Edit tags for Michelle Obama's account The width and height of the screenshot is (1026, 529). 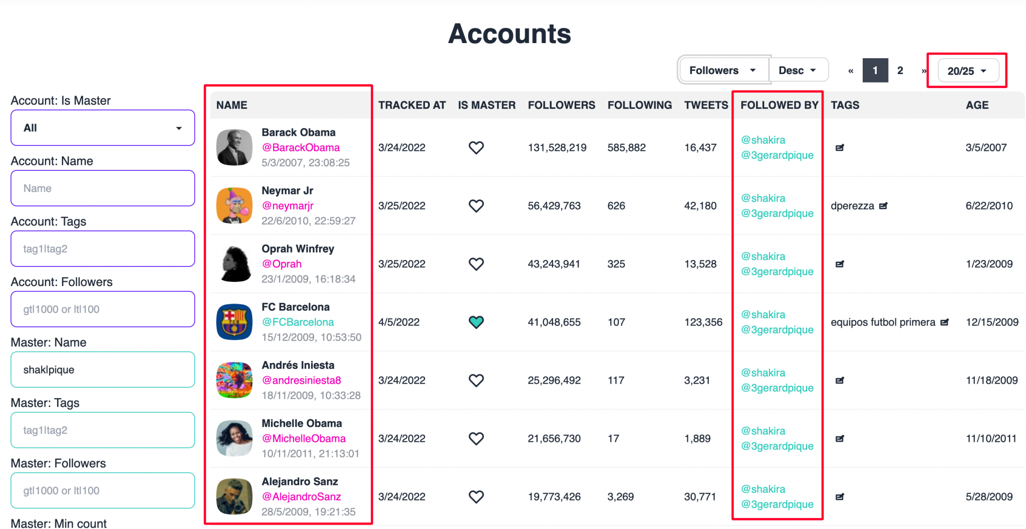(x=840, y=438)
